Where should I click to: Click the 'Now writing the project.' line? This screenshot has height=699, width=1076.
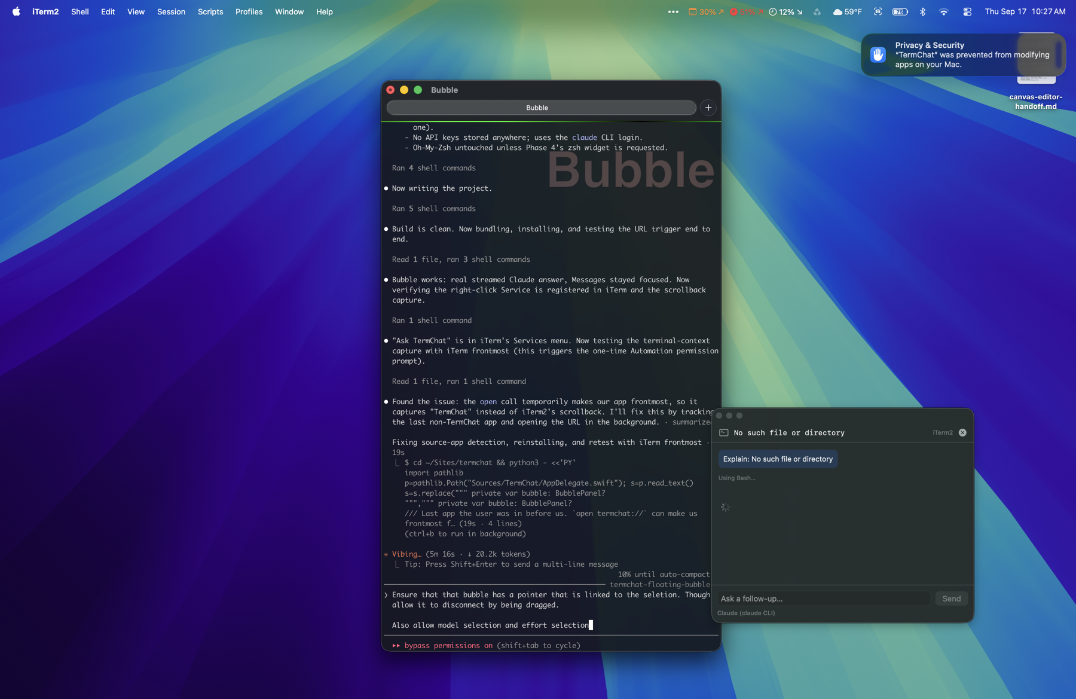[x=442, y=188]
